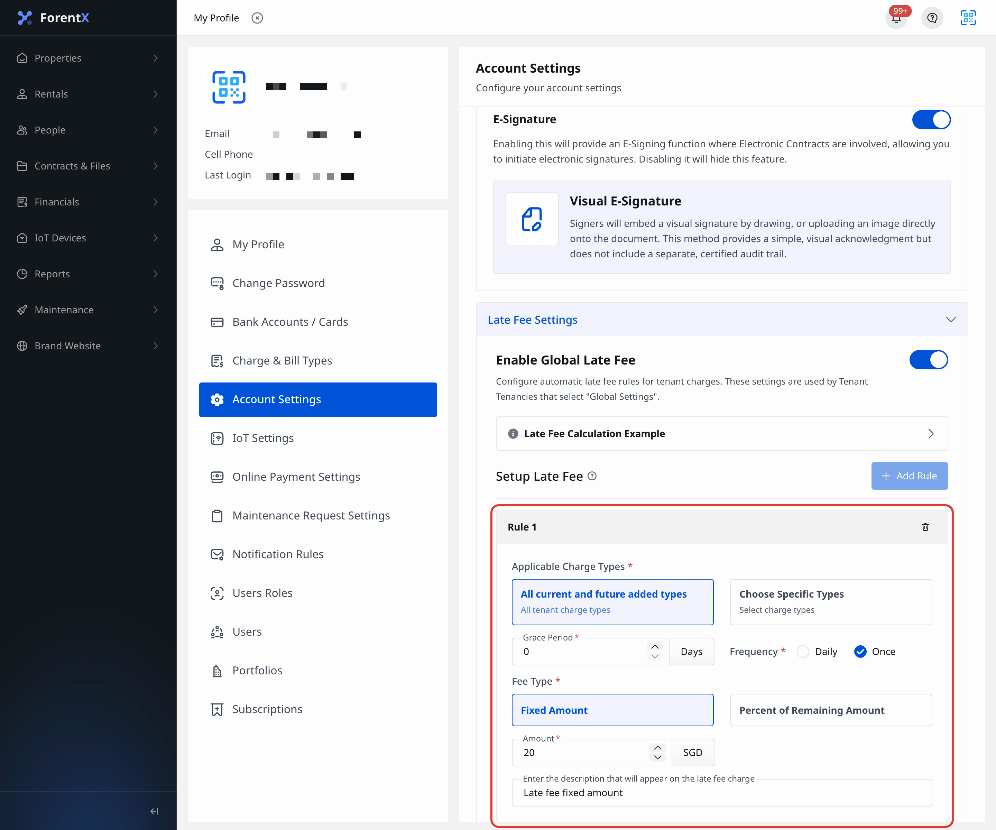The width and height of the screenshot is (996, 830).
Task: Click the ForentX logo
Action: [x=53, y=18]
